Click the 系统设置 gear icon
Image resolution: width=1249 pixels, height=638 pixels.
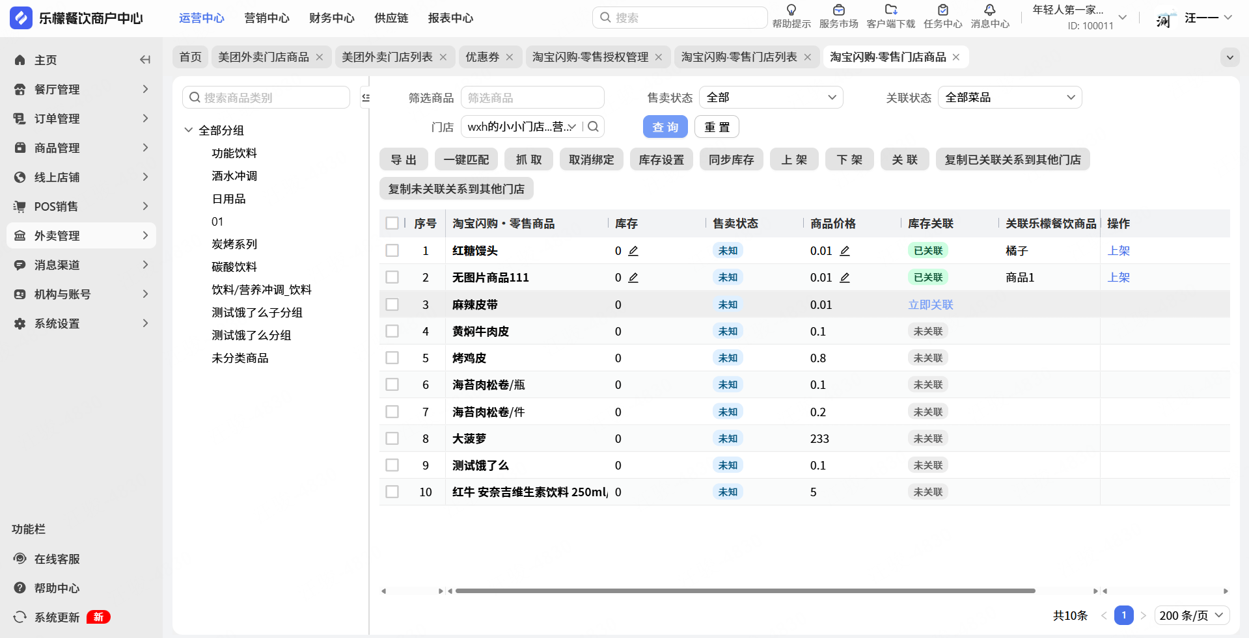[20, 323]
